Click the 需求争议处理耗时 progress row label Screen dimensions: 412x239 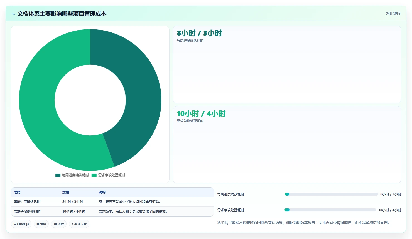tap(231, 210)
